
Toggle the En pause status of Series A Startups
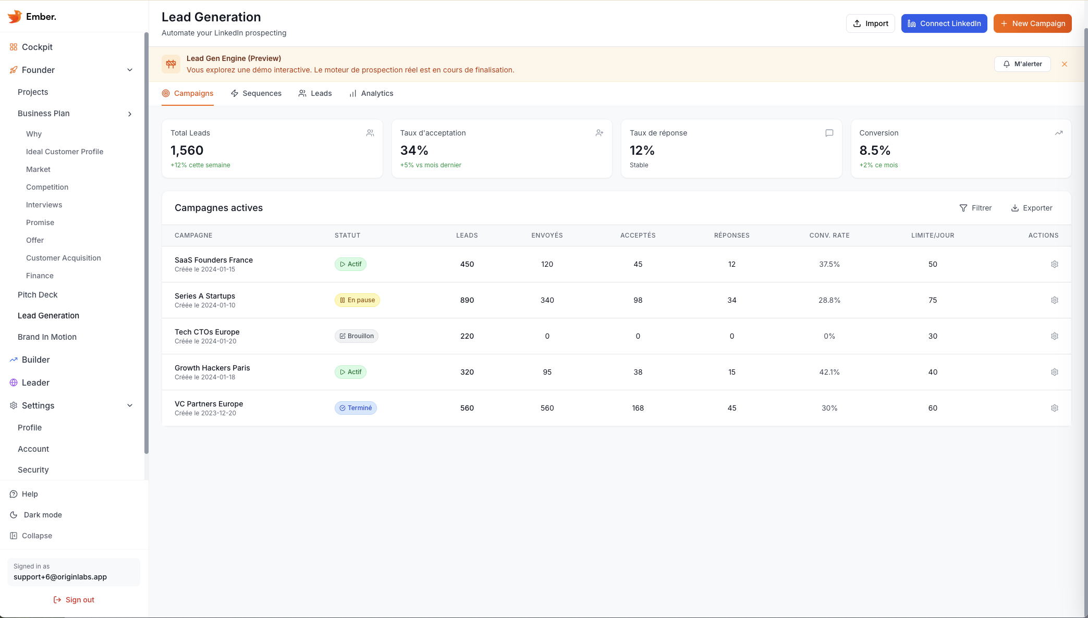click(357, 300)
